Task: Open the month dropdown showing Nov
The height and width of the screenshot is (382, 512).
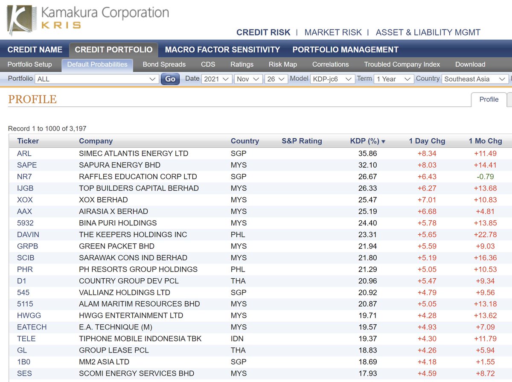Action: pos(248,79)
